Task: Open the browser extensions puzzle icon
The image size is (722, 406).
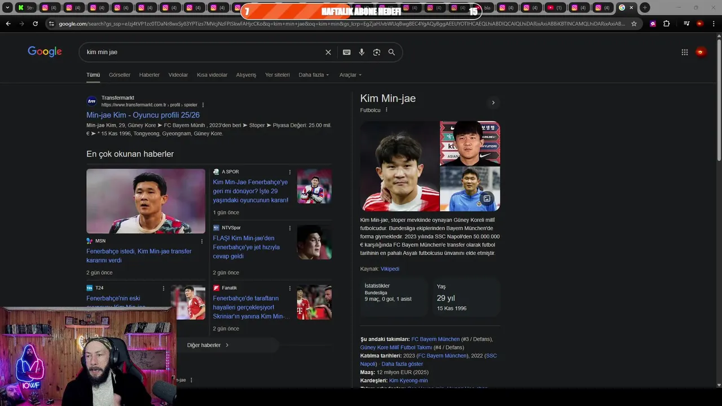Action: pyautogui.click(x=666, y=24)
